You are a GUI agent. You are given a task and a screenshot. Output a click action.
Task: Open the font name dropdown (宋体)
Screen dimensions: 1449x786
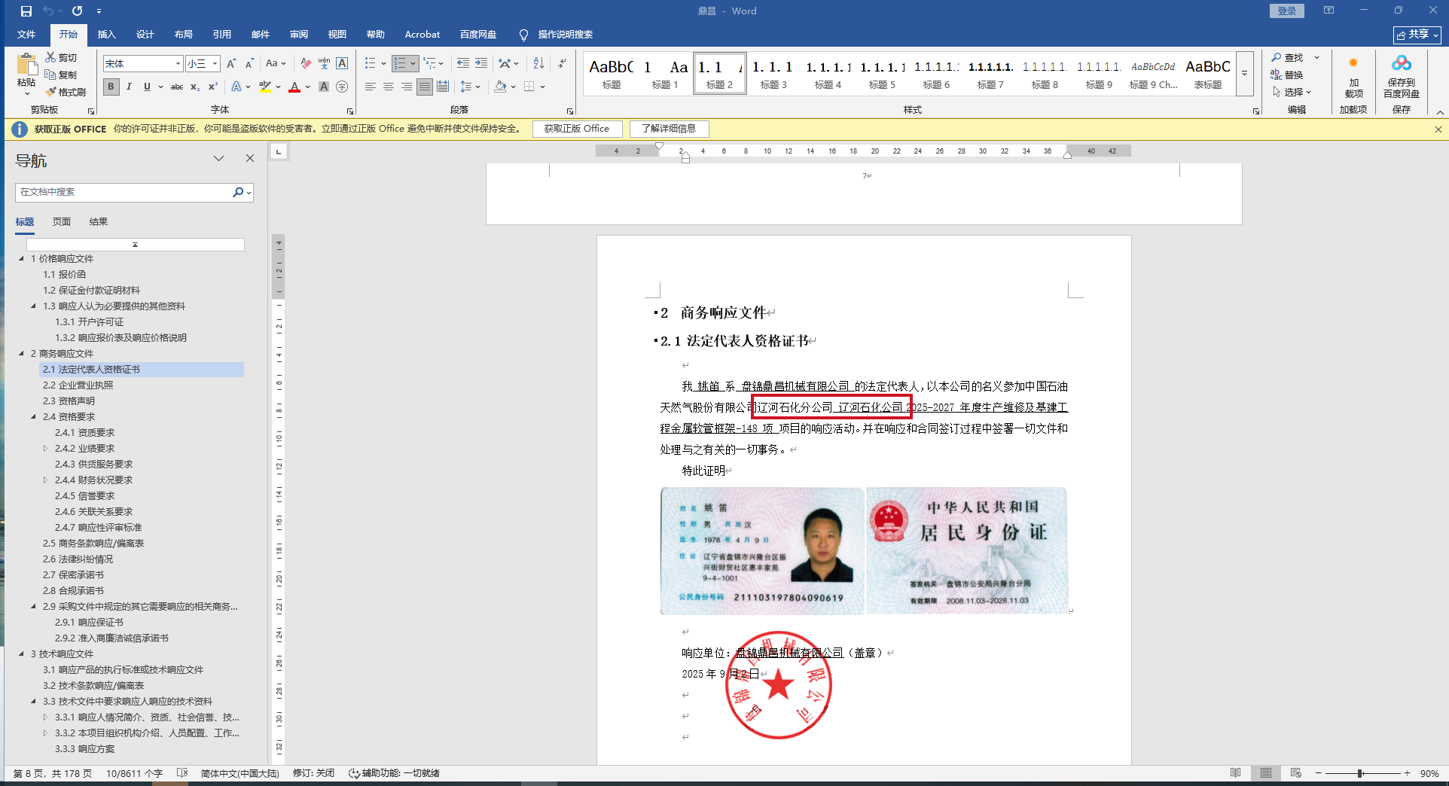(178, 64)
